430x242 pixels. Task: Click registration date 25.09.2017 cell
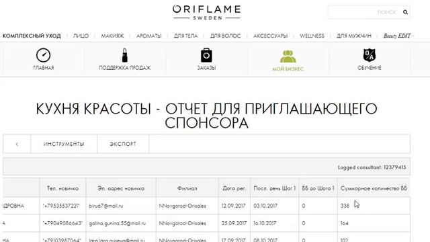pyautogui.click(x=234, y=223)
